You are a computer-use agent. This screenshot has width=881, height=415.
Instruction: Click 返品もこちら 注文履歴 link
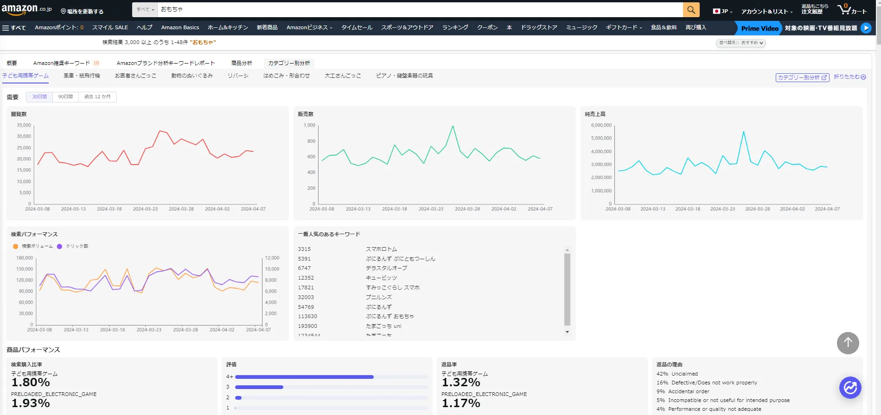(815, 9)
